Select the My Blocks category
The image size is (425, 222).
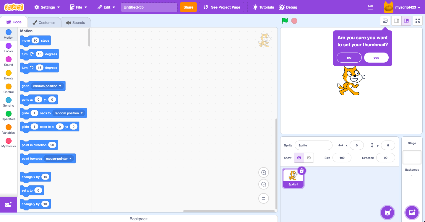(x=9, y=143)
